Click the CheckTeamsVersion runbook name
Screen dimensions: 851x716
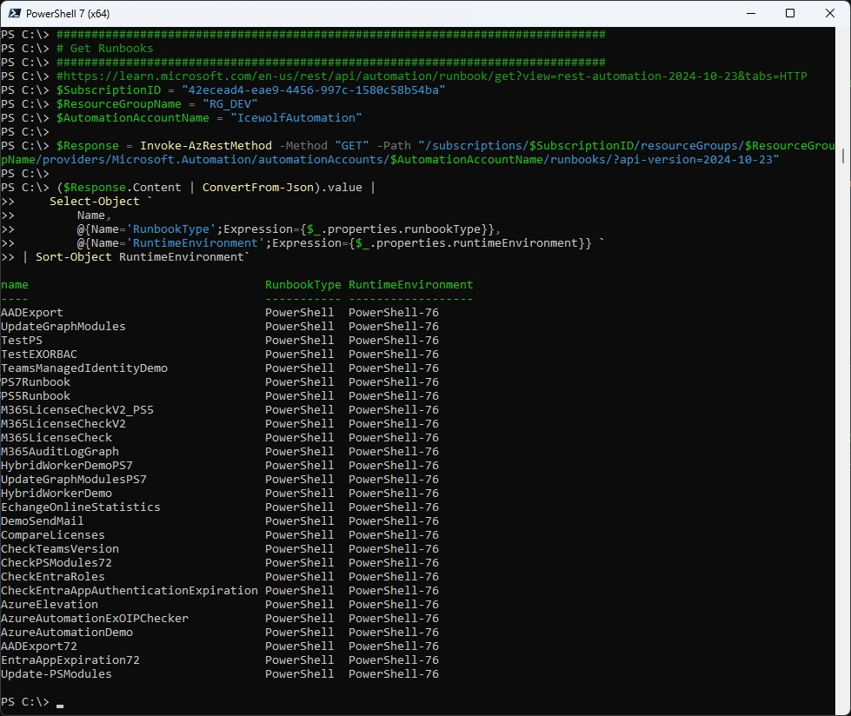coord(60,549)
